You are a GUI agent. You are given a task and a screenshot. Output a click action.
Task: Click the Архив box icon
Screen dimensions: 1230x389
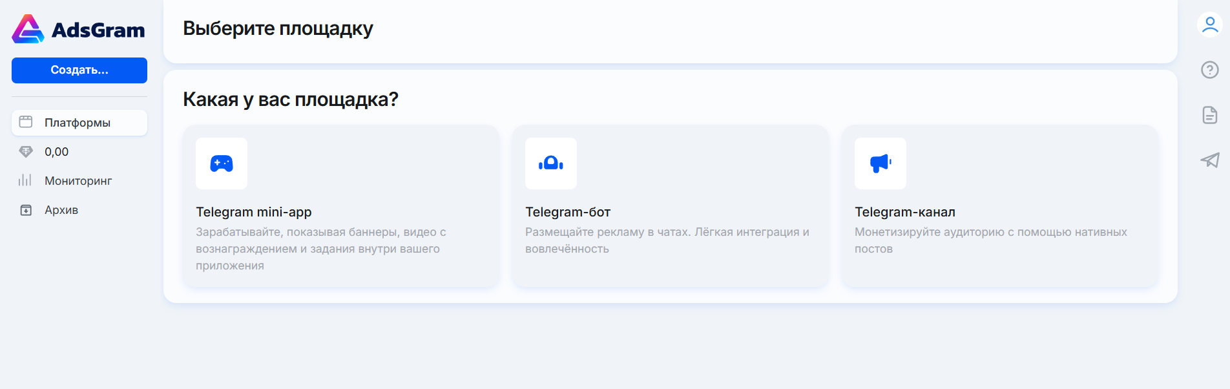26,210
